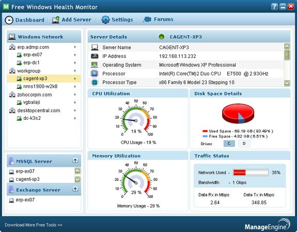Click the Exchange Server header icon
Screen dimensions: 297x232
[11, 190]
